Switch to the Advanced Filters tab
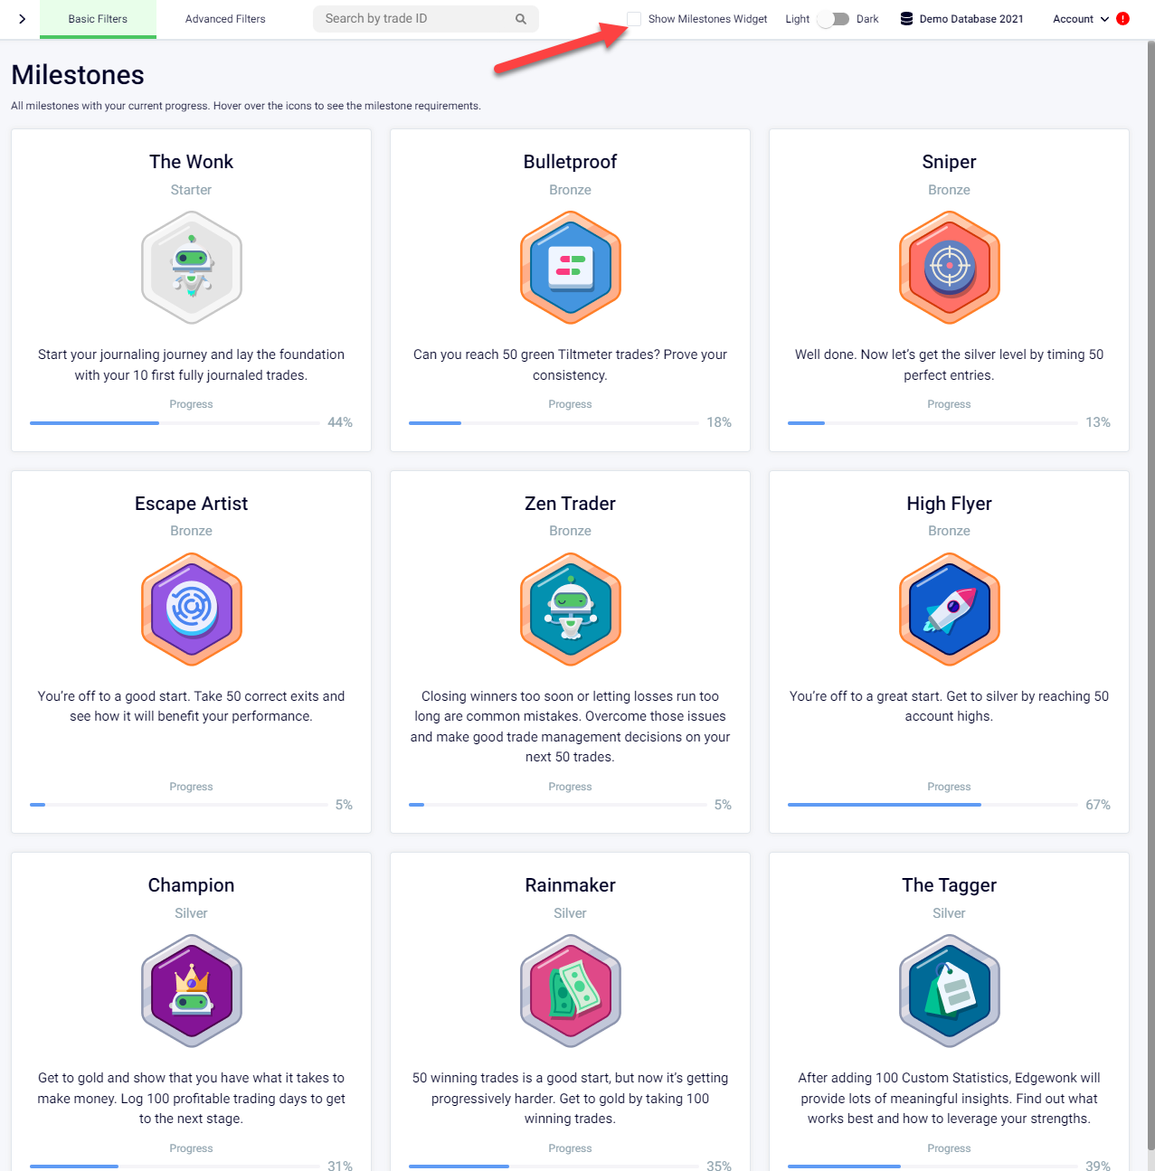This screenshot has height=1171, width=1155. [224, 18]
